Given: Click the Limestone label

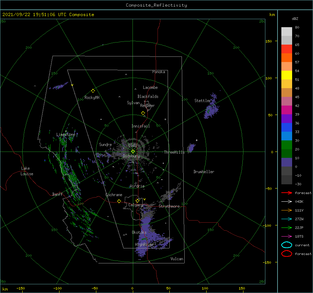Looking at the screenshot, I should click(x=66, y=134).
